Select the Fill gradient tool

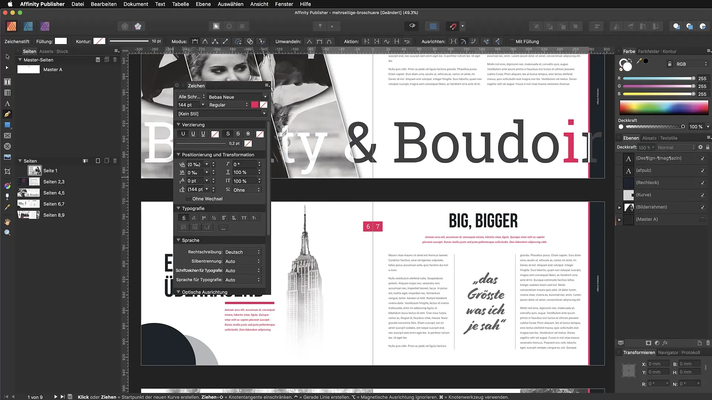pos(7,186)
